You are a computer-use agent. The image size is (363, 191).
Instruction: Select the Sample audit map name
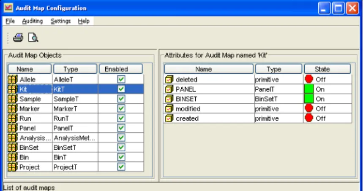(30, 99)
